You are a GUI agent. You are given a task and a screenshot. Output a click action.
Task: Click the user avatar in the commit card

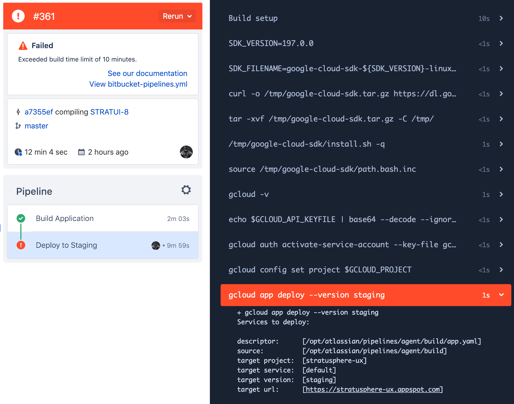pyautogui.click(x=186, y=152)
